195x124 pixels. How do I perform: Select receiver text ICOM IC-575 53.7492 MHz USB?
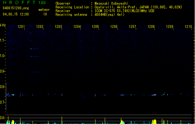(125, 11)
